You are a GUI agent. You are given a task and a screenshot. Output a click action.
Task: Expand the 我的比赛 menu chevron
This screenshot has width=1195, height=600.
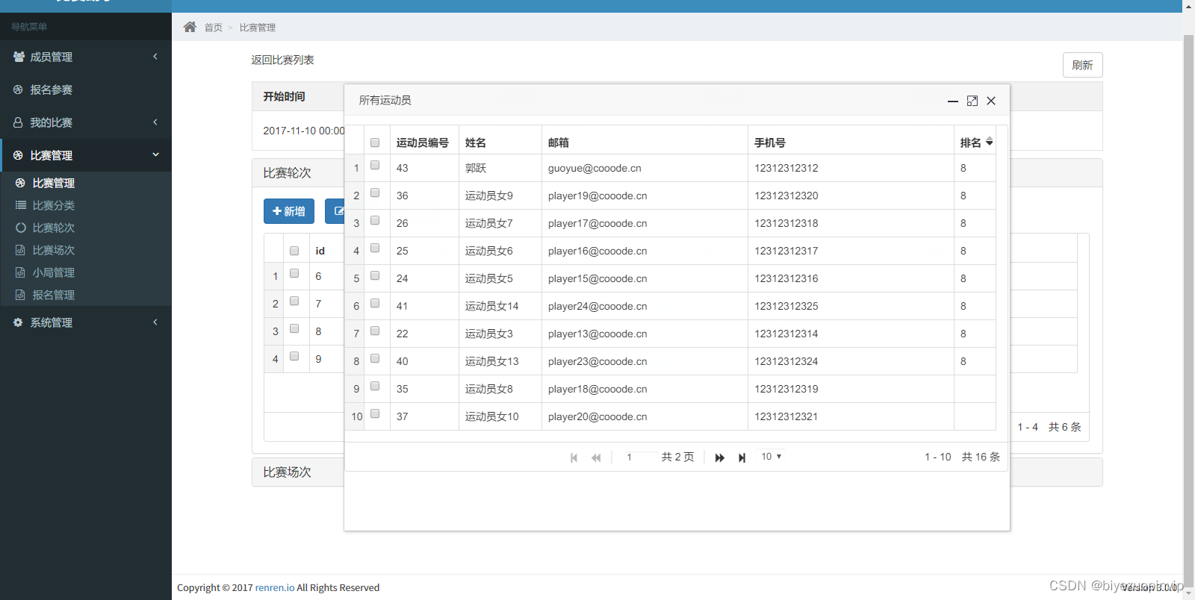point(155,122)
